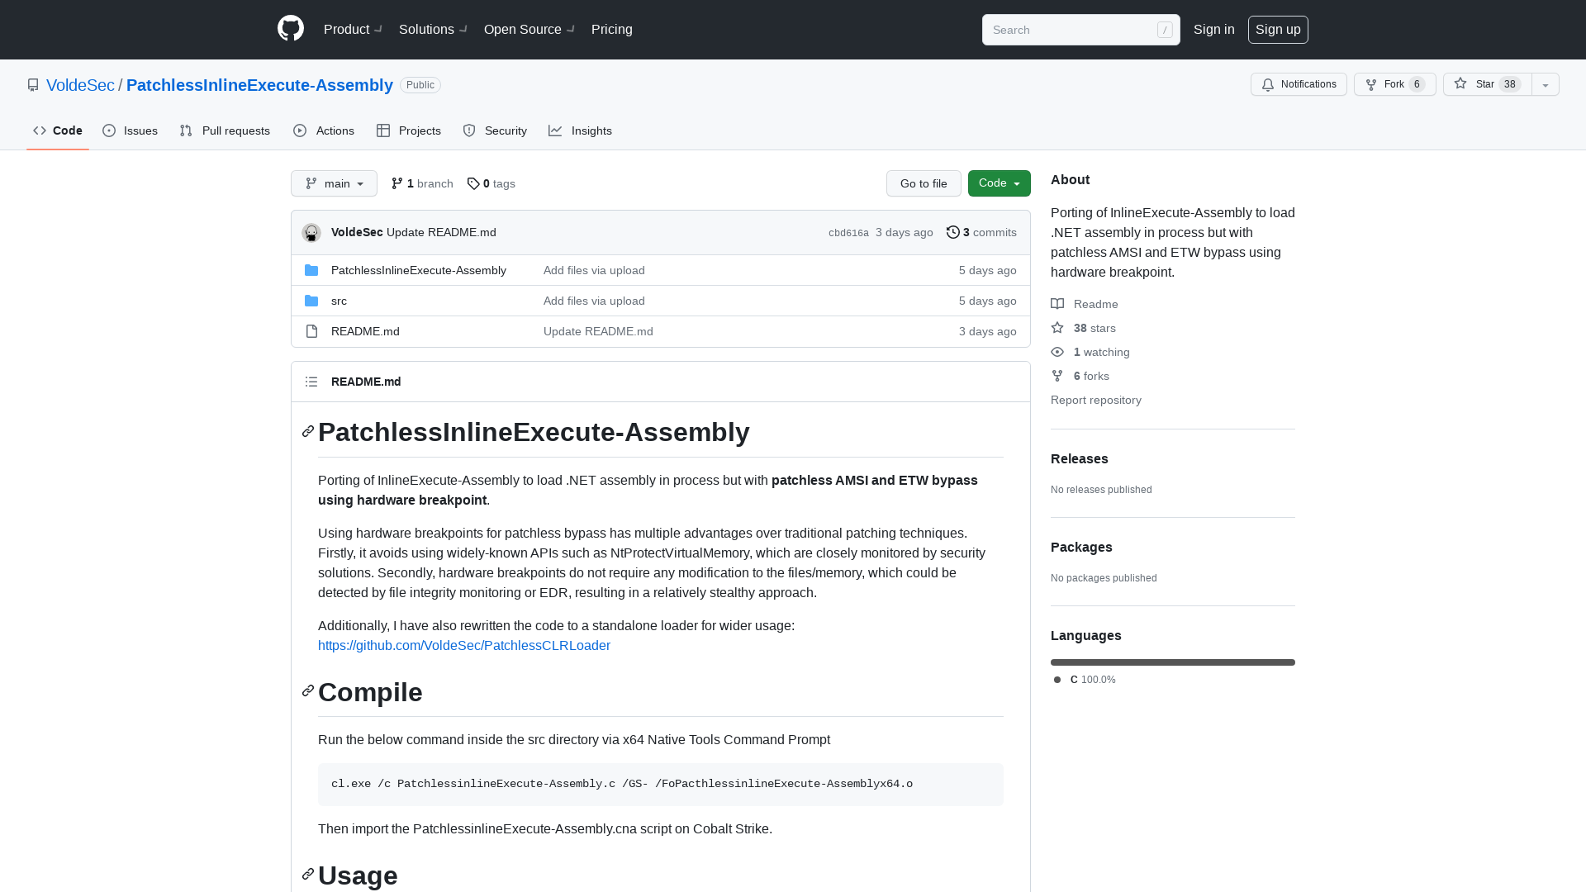Viewport: 1586px width, 892px height.
Task: Click the Code tab icon
Action: (39, 129)
